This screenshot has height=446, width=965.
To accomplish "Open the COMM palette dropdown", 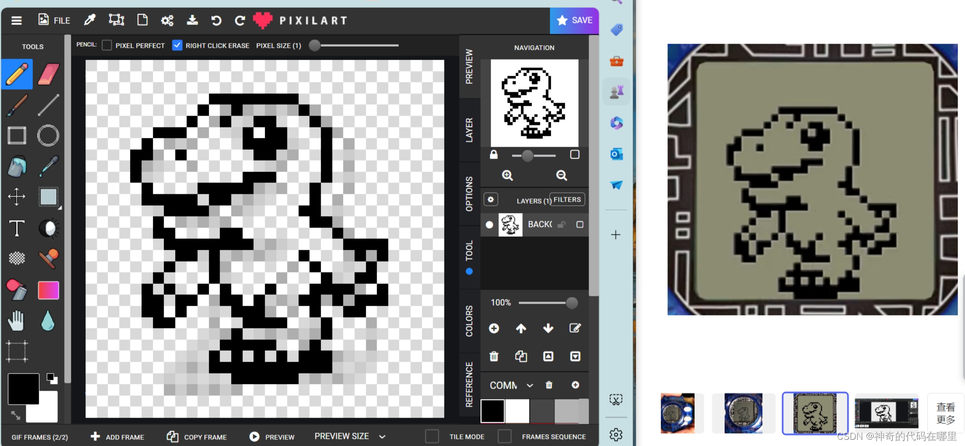I will click(511, 385).
